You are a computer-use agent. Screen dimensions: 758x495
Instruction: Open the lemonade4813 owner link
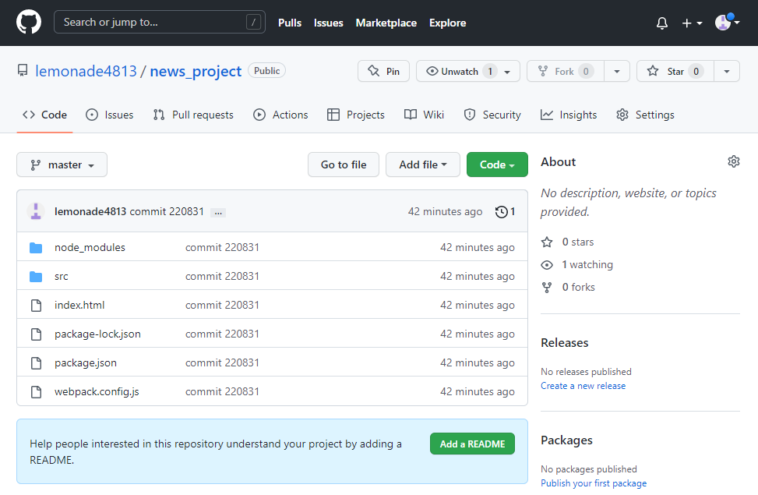pyautogui.click(x=86, y=71)
